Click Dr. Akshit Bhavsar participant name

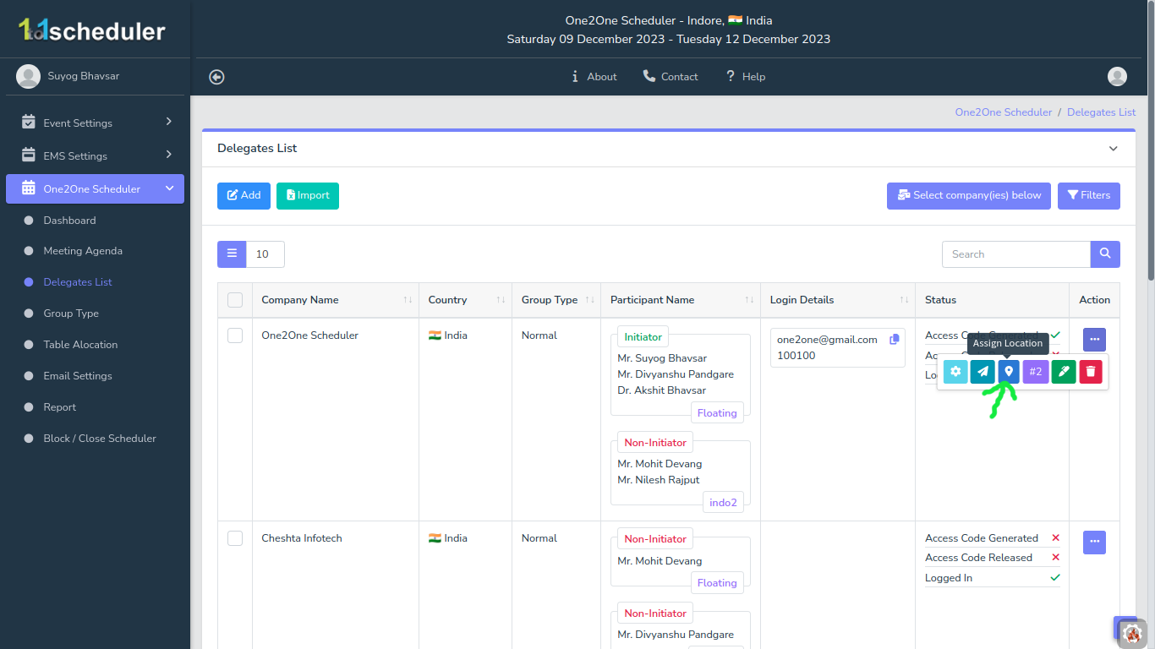click(662, 390)
